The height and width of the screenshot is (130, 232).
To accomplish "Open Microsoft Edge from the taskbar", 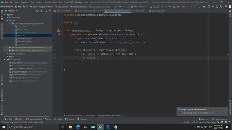I will click(78, 127).
